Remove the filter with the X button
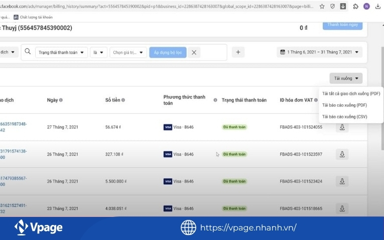Screen dimensions: 384x240 [x=194, y=52]
